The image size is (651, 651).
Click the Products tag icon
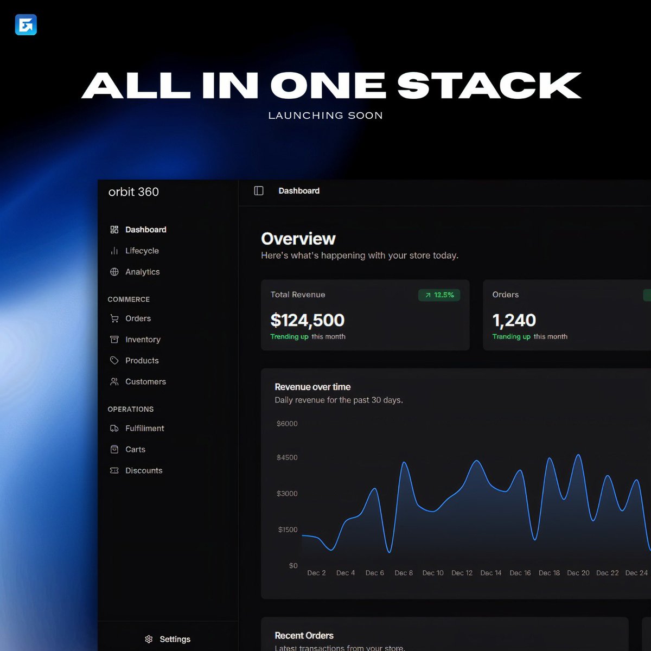tap(114, 360)
